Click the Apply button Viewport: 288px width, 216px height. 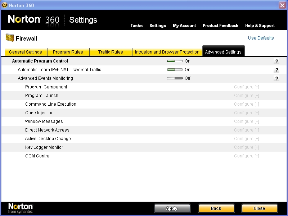pyautogui.click(x=172, y=208)
